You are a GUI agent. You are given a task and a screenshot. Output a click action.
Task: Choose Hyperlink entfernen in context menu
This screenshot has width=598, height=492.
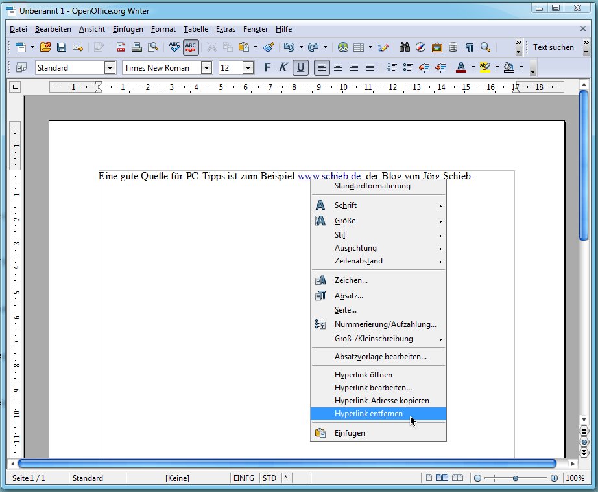pyautogui.click(x=378, y=414)
